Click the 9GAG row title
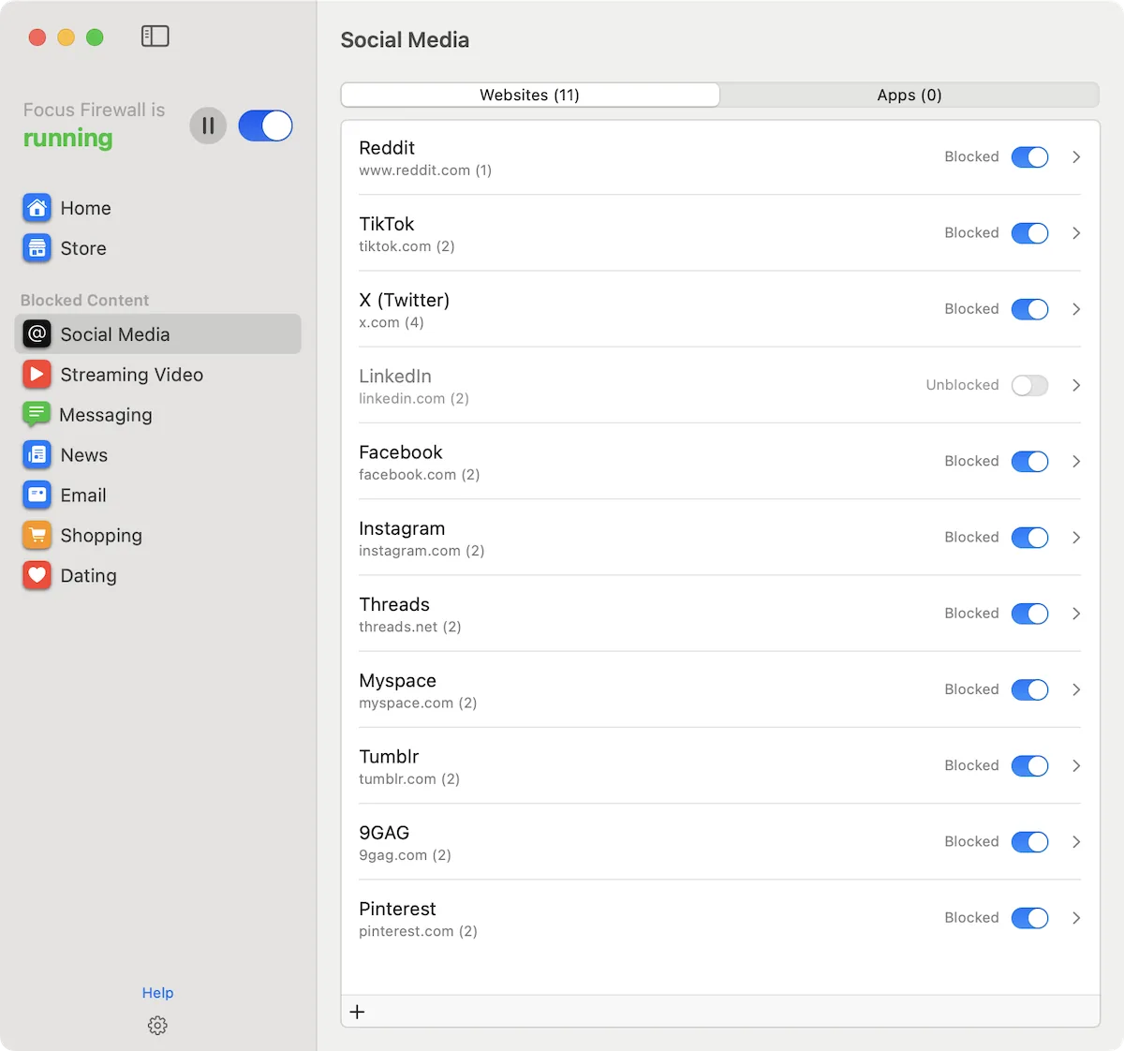Screen dimensions: 1124x1051 point(384,833)
